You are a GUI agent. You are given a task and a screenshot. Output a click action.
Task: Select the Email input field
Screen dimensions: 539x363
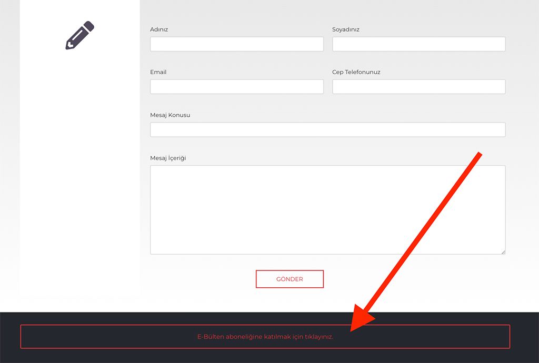[x=236, y=87]
